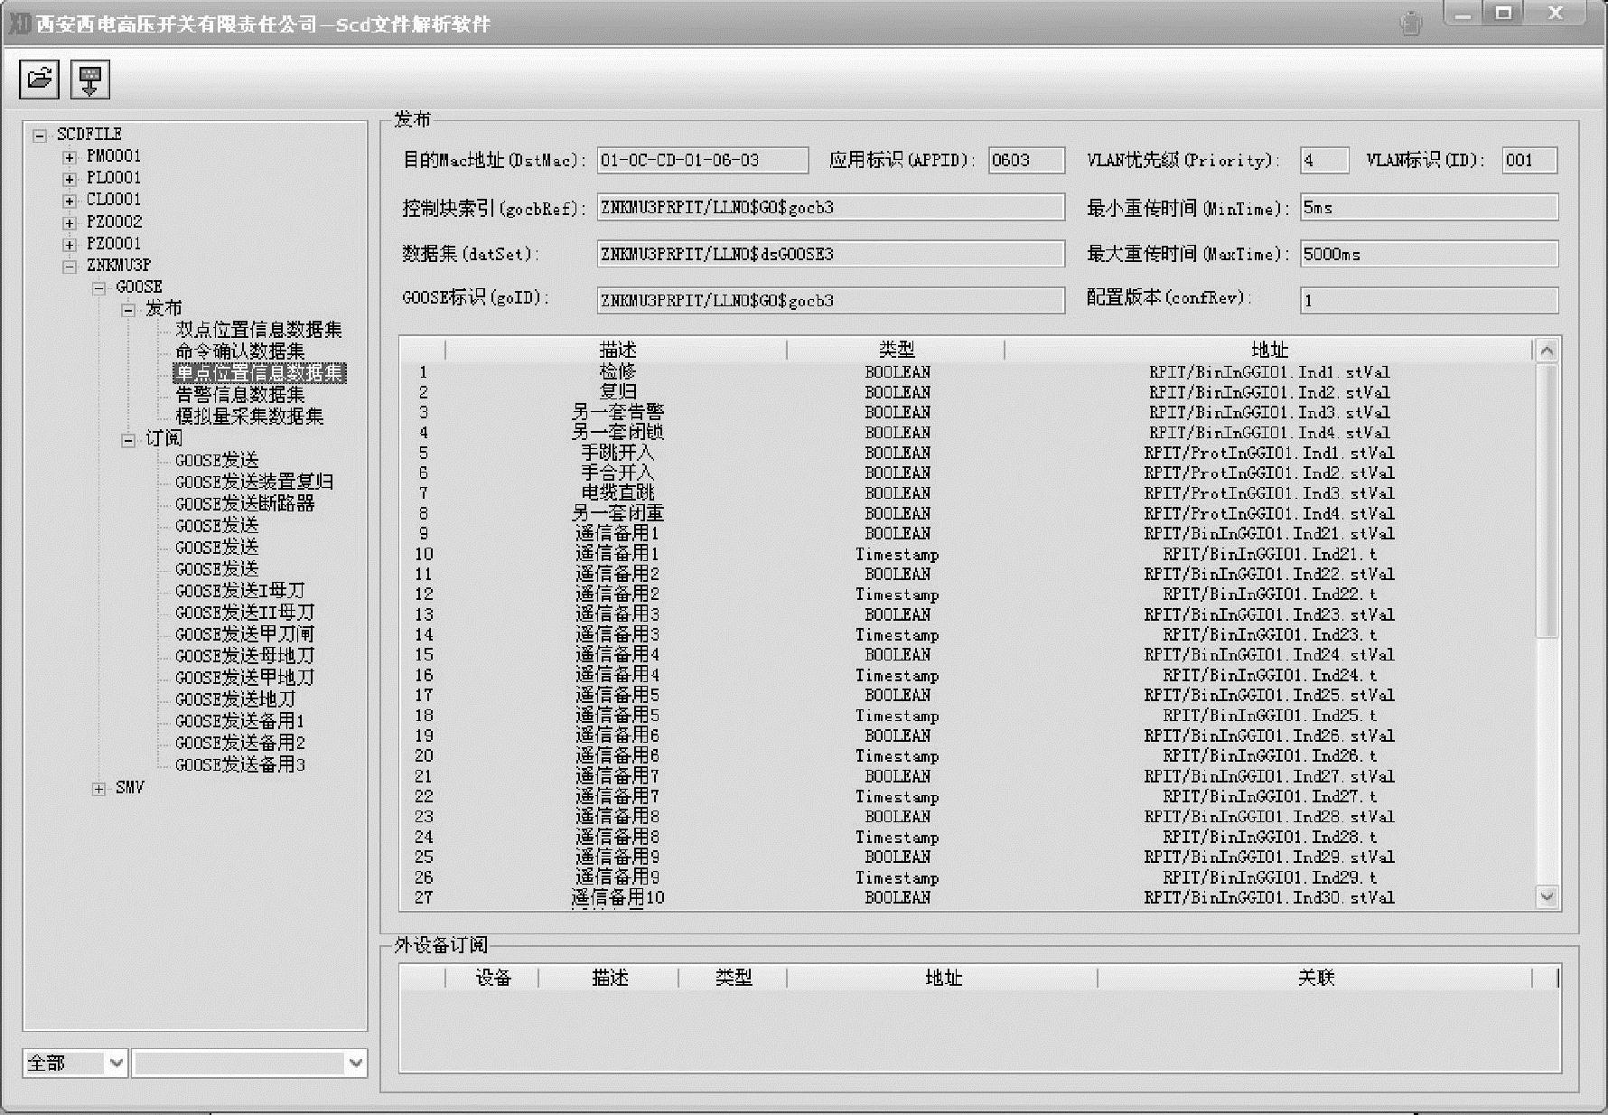Viewport: 1608px width, 1115px height.
Task: Click the publish table vertical scrollbar thumb
Action: point(1547,501)
